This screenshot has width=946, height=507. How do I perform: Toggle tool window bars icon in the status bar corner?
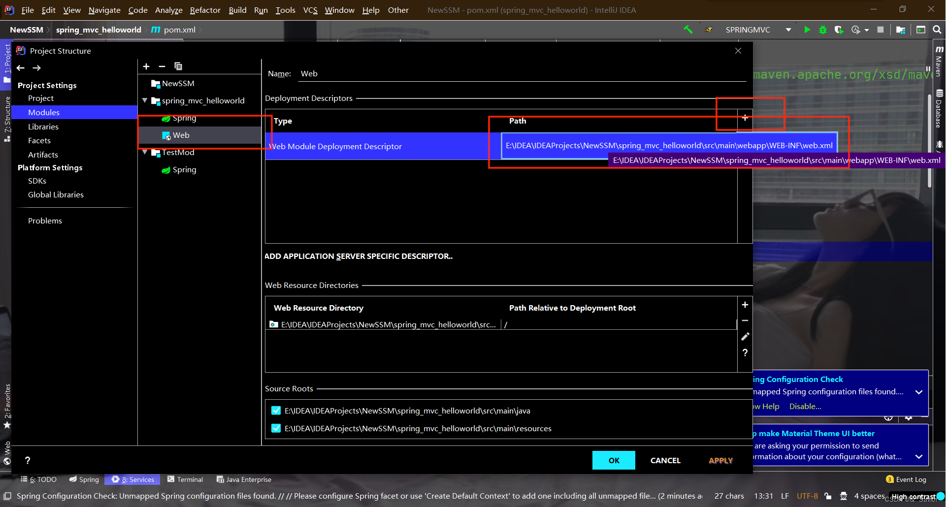7,496
